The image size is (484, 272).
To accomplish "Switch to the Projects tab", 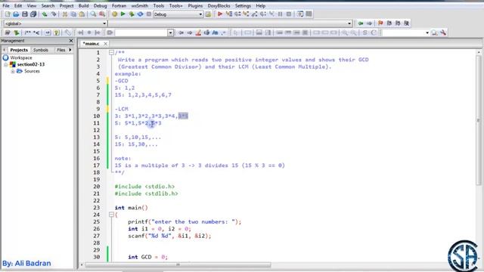I will [x=19, y=50].
